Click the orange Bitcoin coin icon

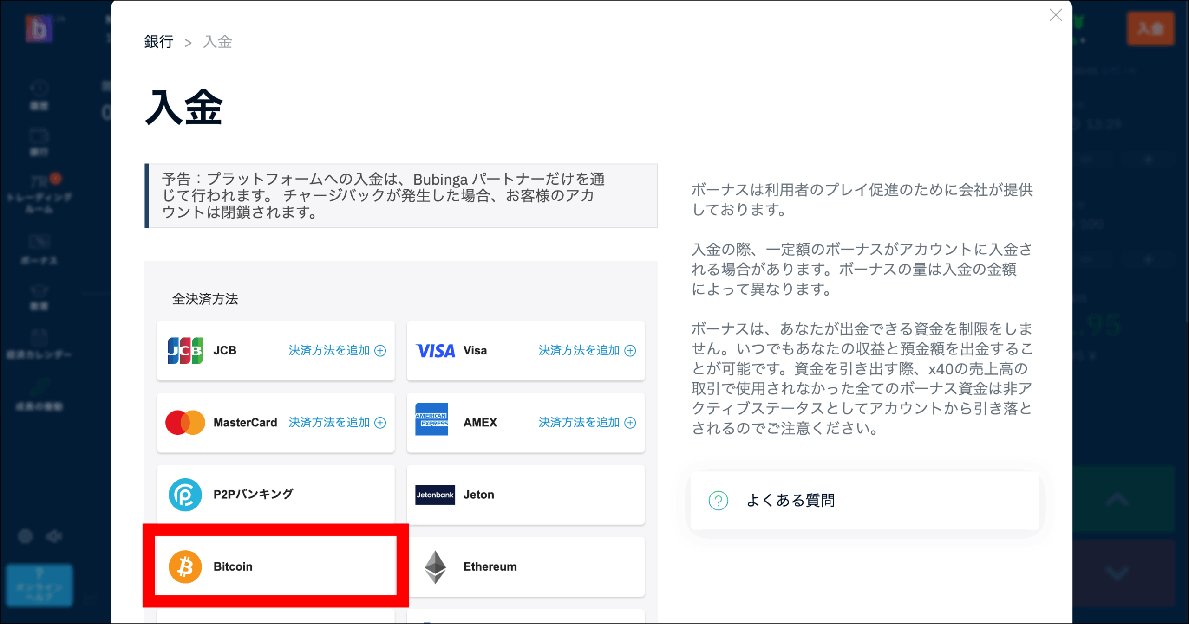(185, 566)
